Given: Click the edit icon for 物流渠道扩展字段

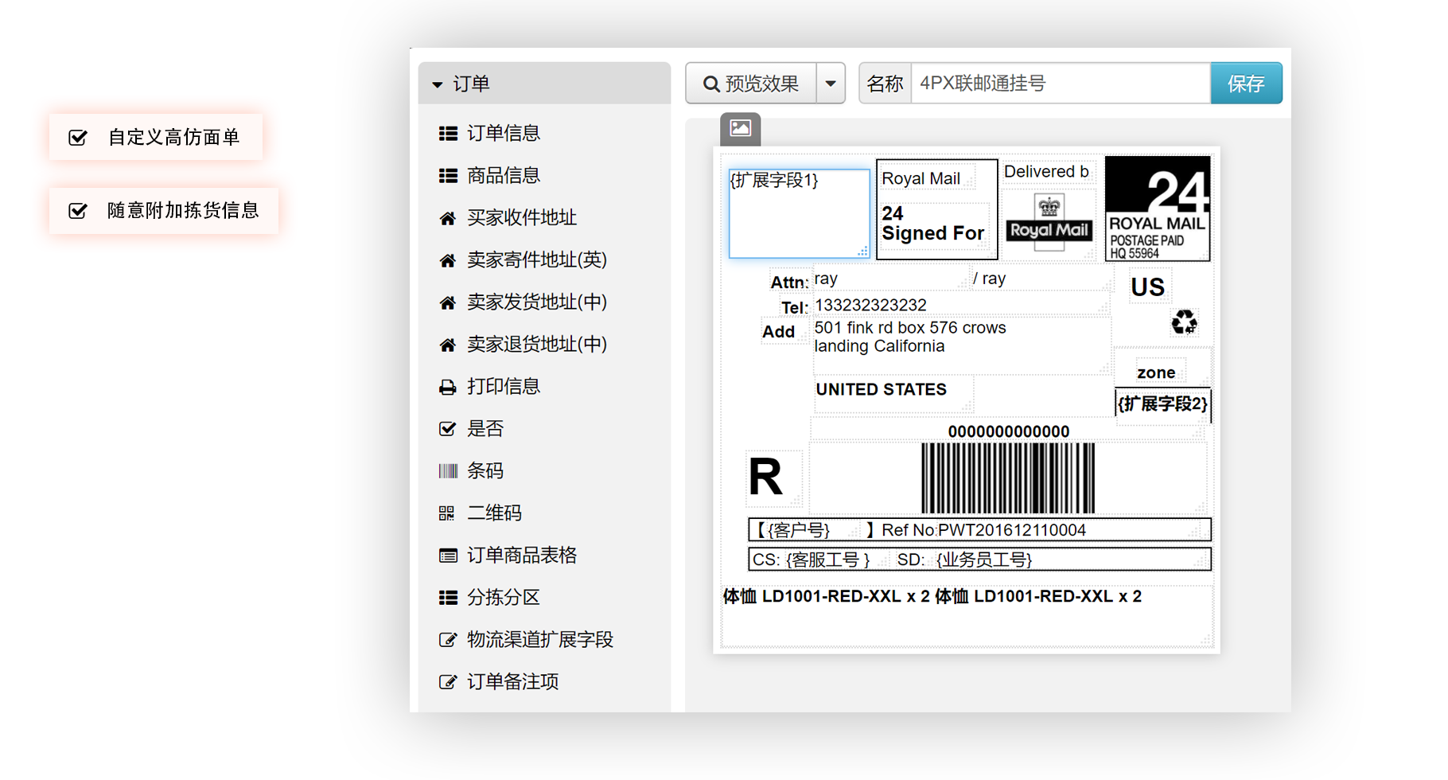Looking at the screenshot, I should (x=448, y=640).
